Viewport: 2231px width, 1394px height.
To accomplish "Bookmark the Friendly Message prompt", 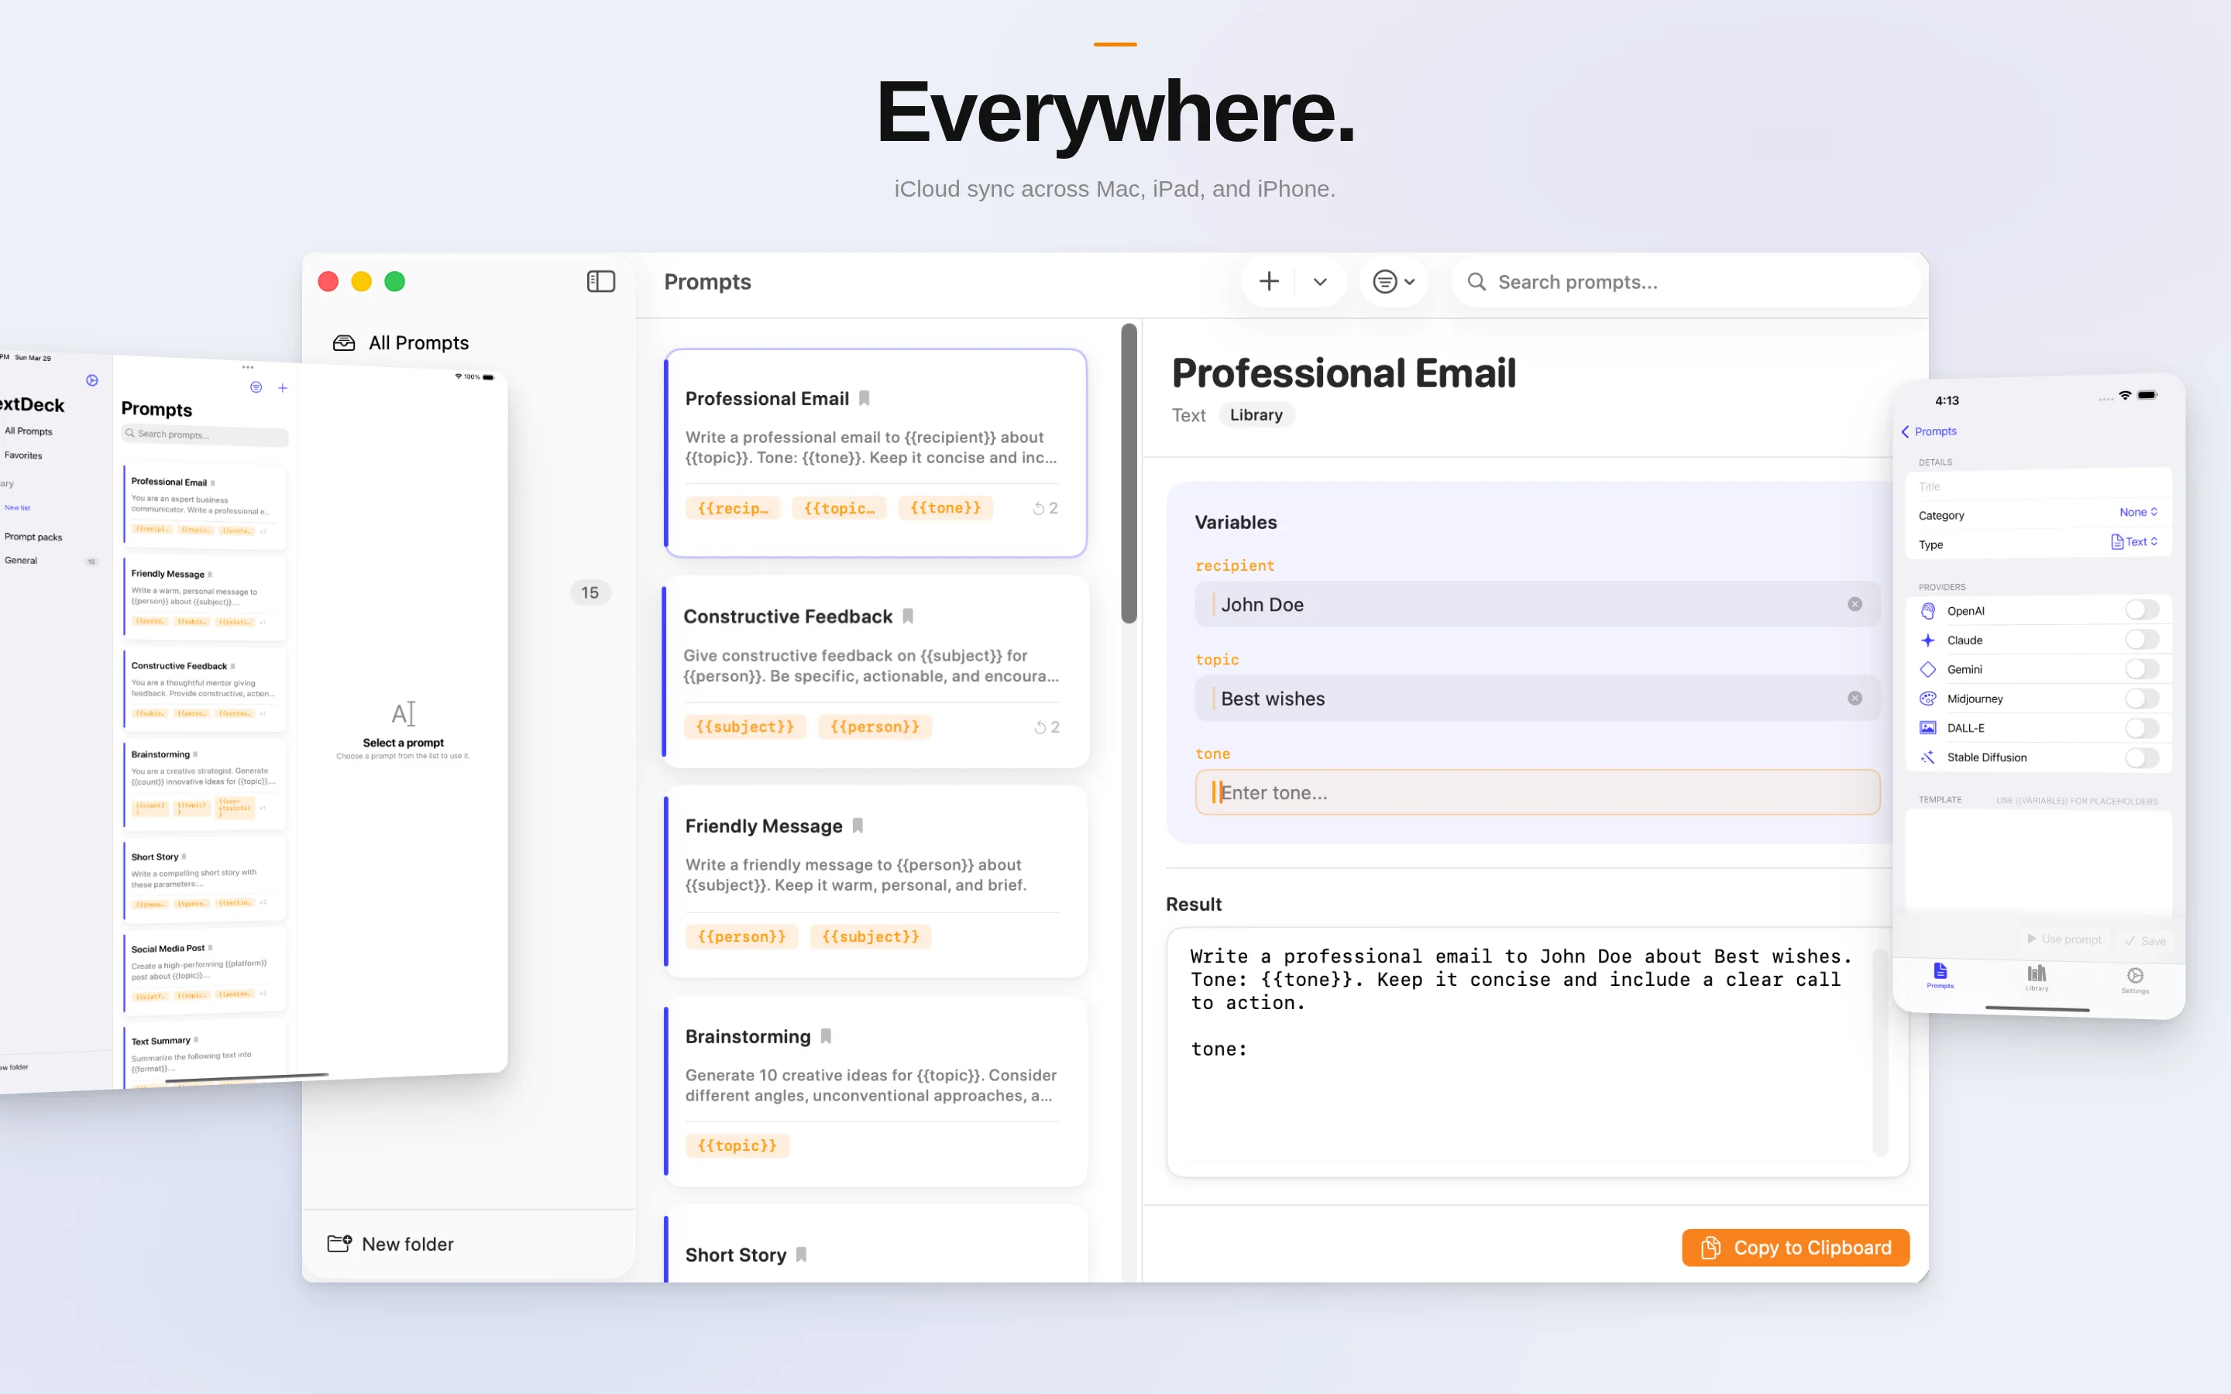I will click(x=857, y=826).
